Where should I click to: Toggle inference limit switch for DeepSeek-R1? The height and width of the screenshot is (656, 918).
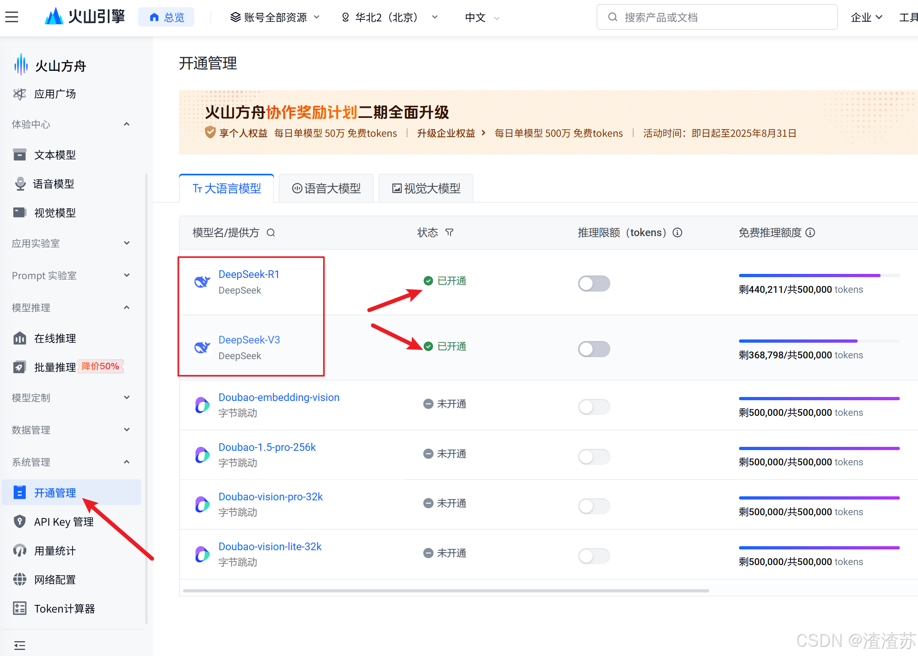[594, 283]
